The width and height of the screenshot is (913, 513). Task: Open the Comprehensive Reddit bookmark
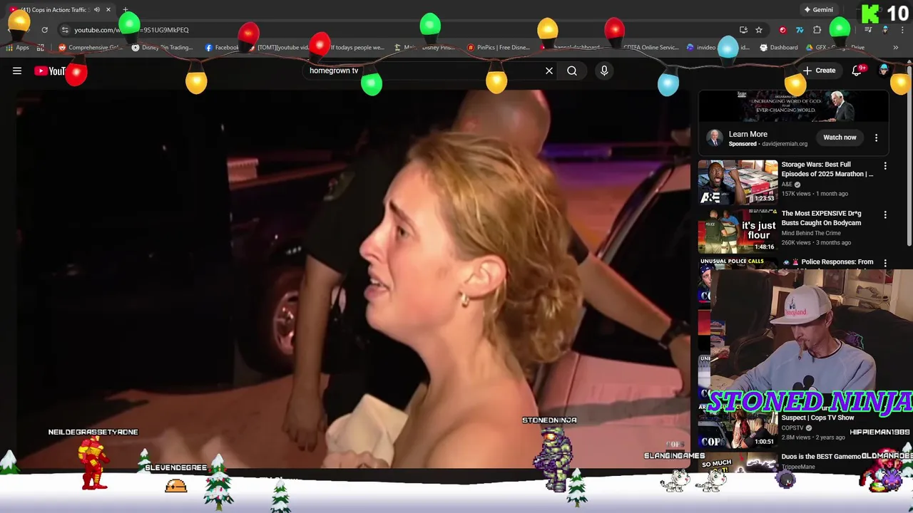click(91, 48)
